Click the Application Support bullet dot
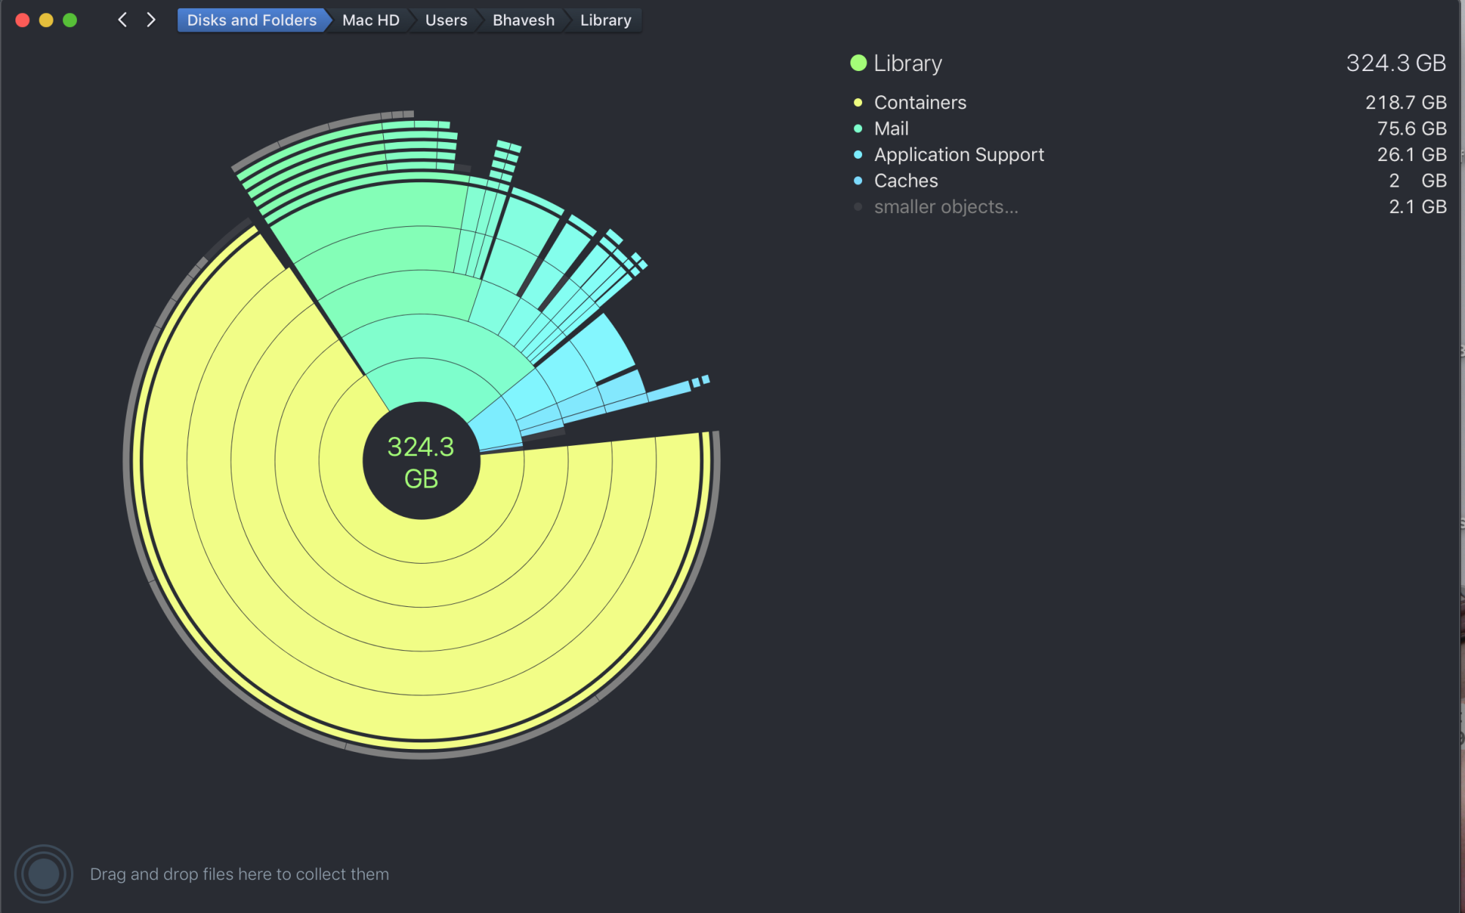The width and height of the screenshot is (1465, 913). point(858,154)
